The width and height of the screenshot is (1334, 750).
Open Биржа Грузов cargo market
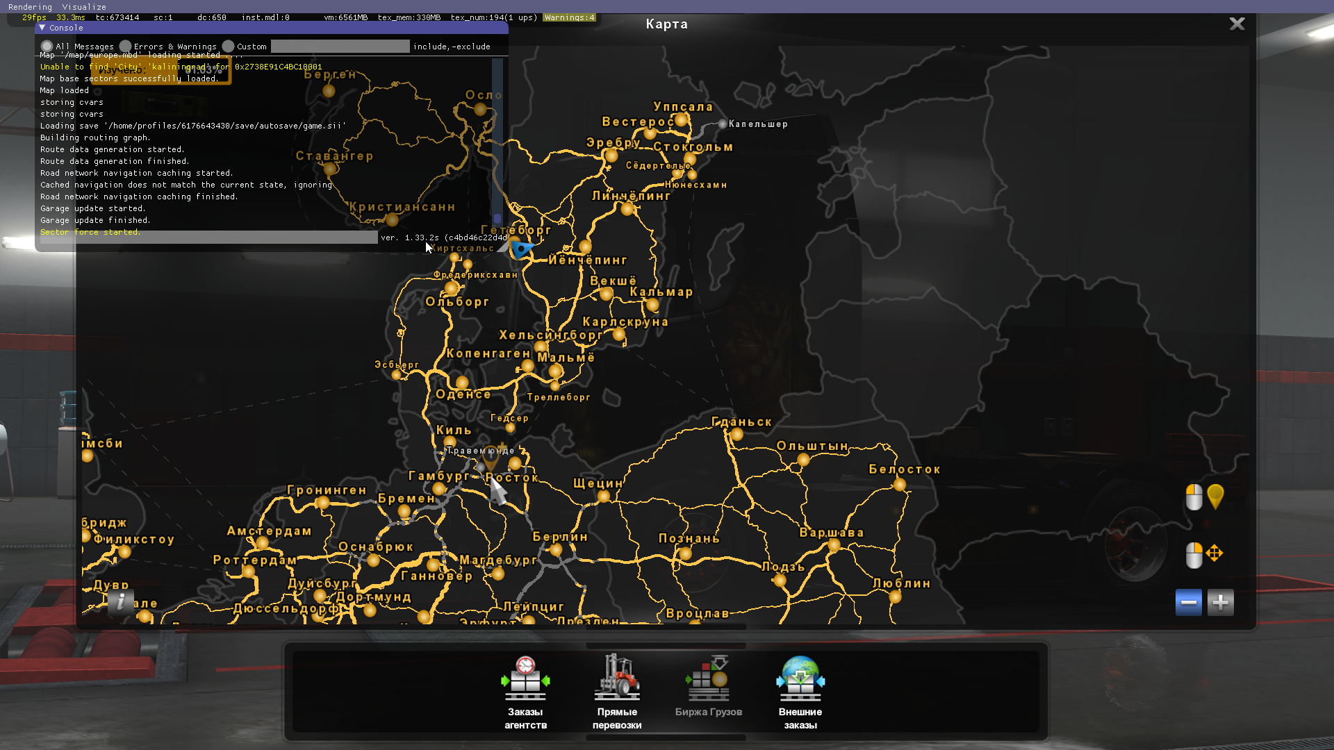709,687
